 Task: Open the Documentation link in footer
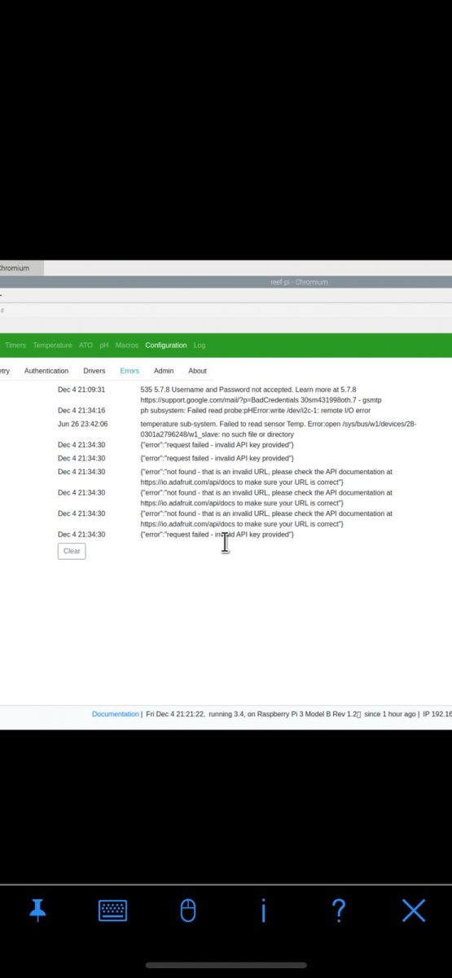(x=115, y=714)
